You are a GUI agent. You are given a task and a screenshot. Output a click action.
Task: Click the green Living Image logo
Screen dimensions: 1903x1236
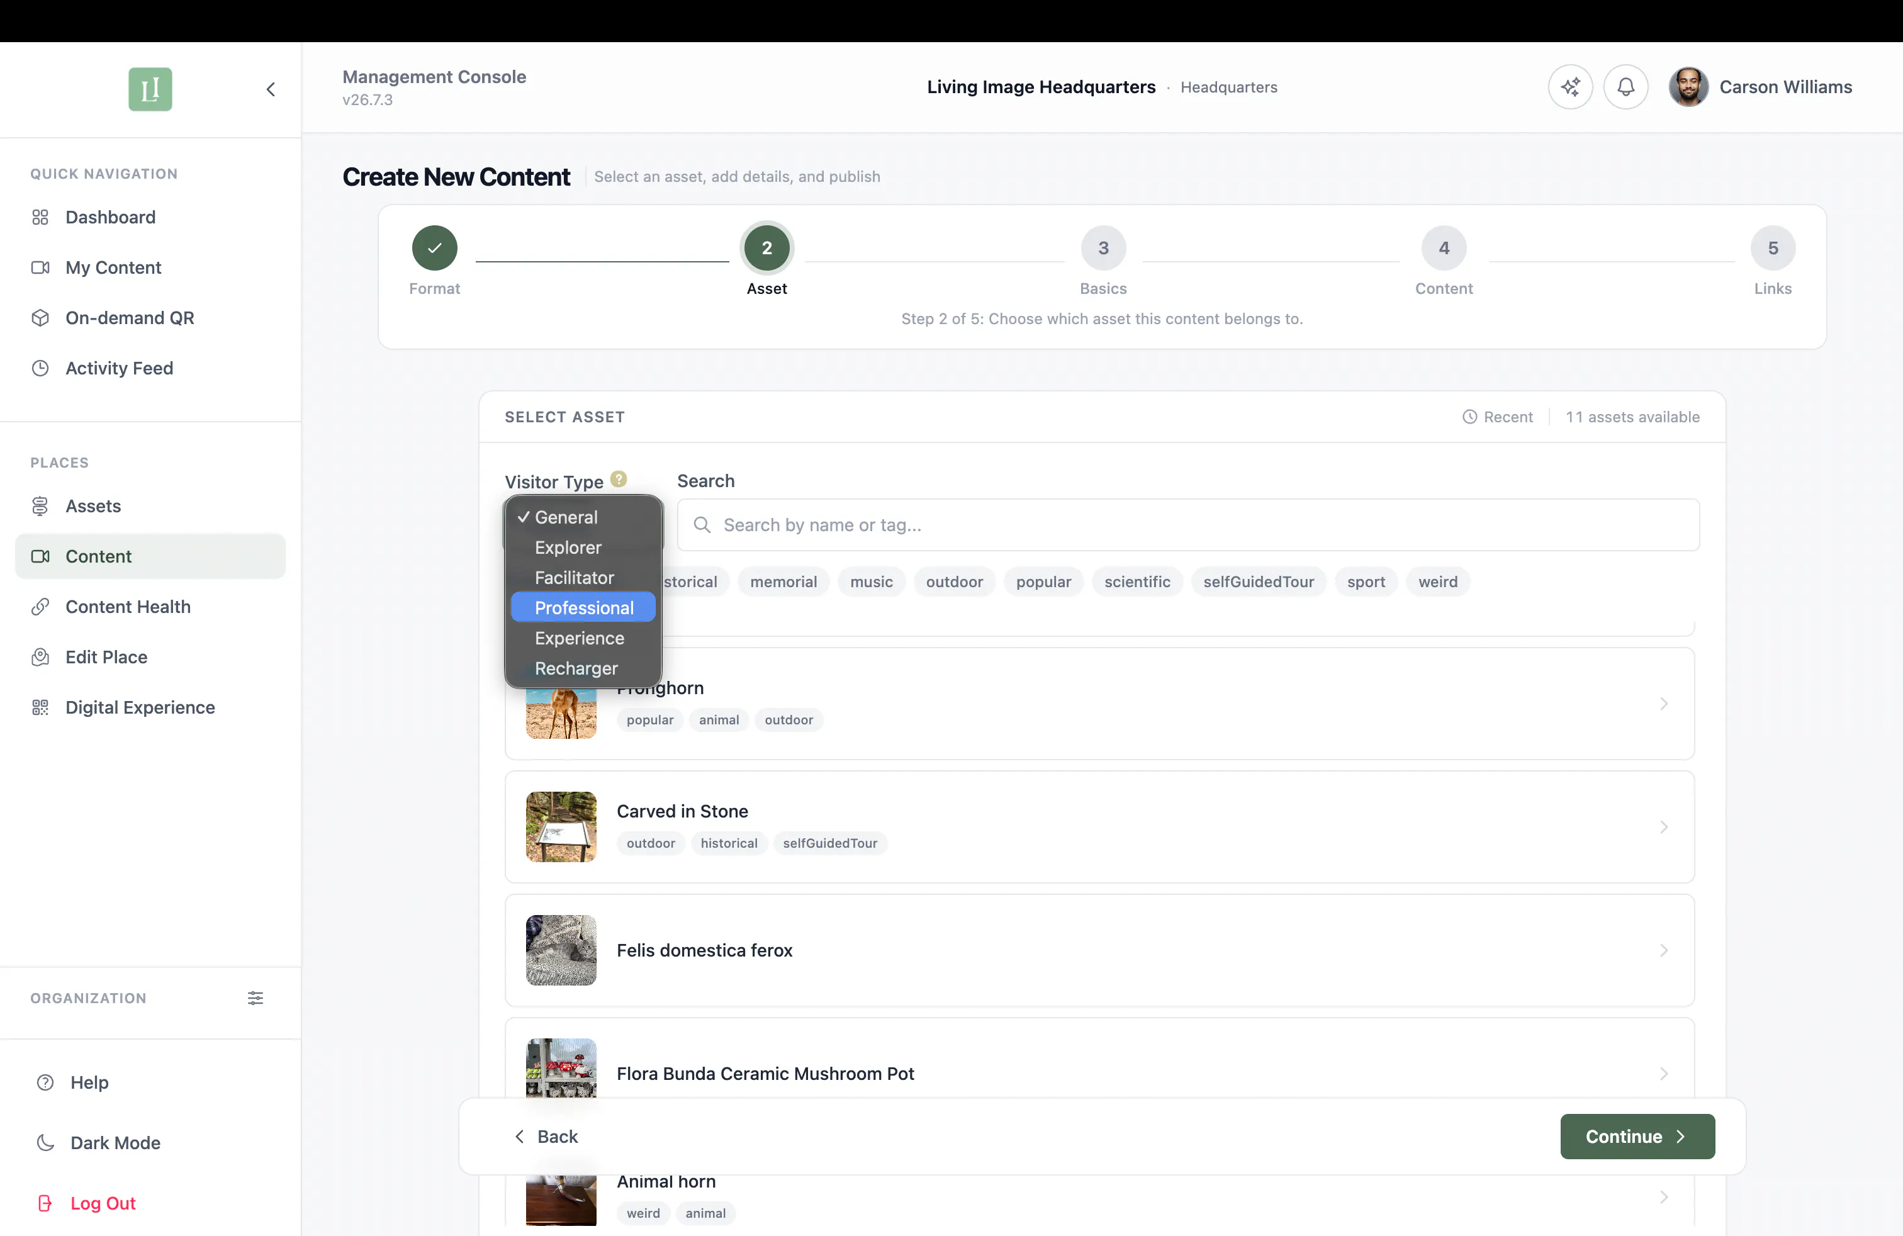point(150,89)
